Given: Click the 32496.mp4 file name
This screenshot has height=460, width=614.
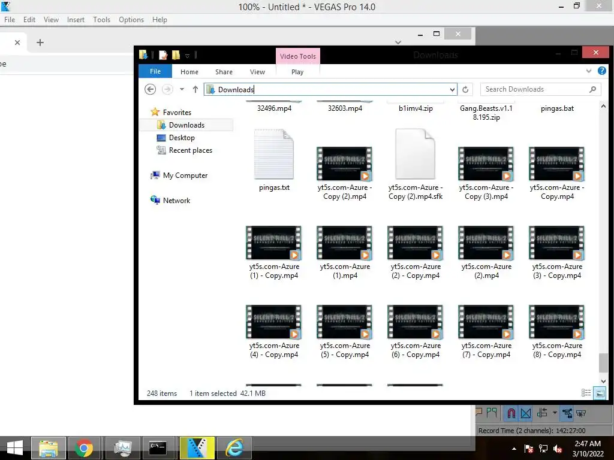Looking at the screenshot, I should coord(274,108).
